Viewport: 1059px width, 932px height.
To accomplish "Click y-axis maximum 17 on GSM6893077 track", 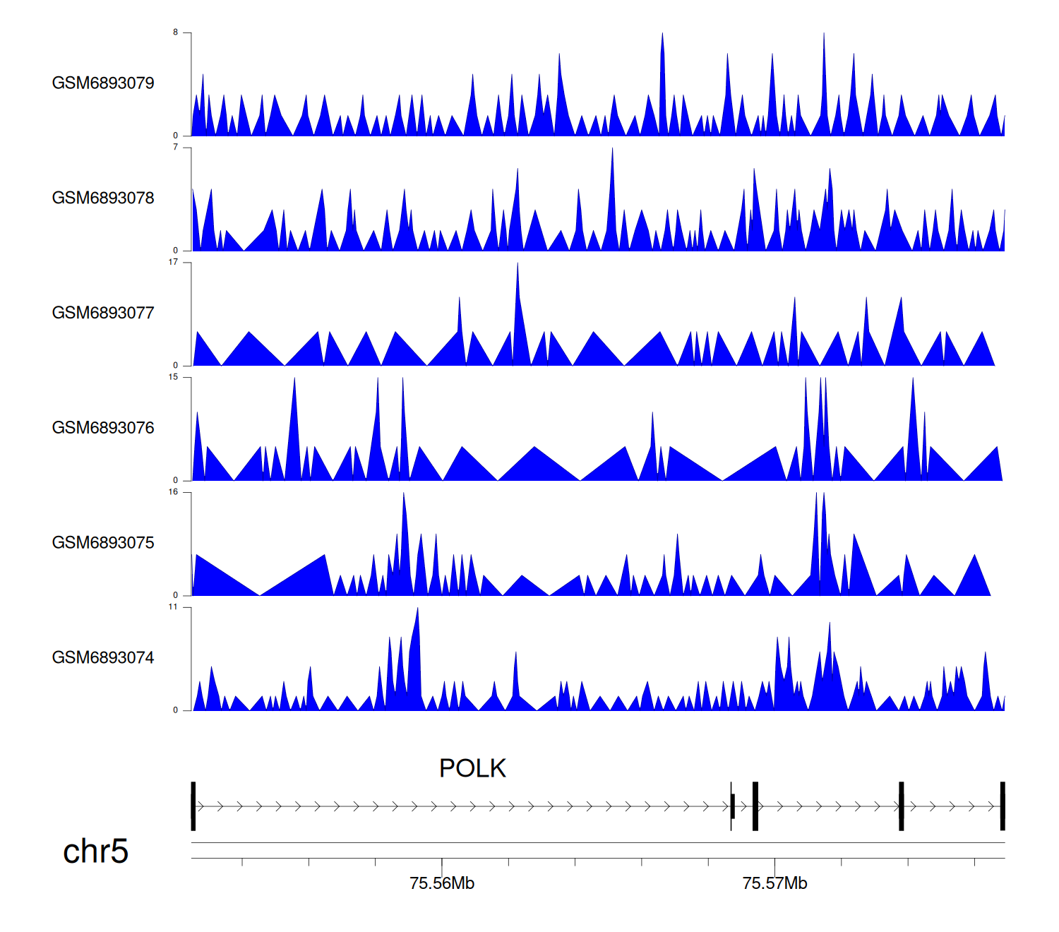I will pos(173,263).
